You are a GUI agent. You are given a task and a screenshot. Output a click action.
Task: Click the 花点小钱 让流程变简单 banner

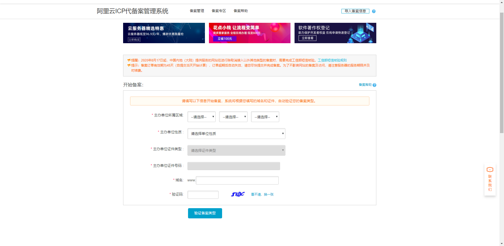[x=250, y=33]
